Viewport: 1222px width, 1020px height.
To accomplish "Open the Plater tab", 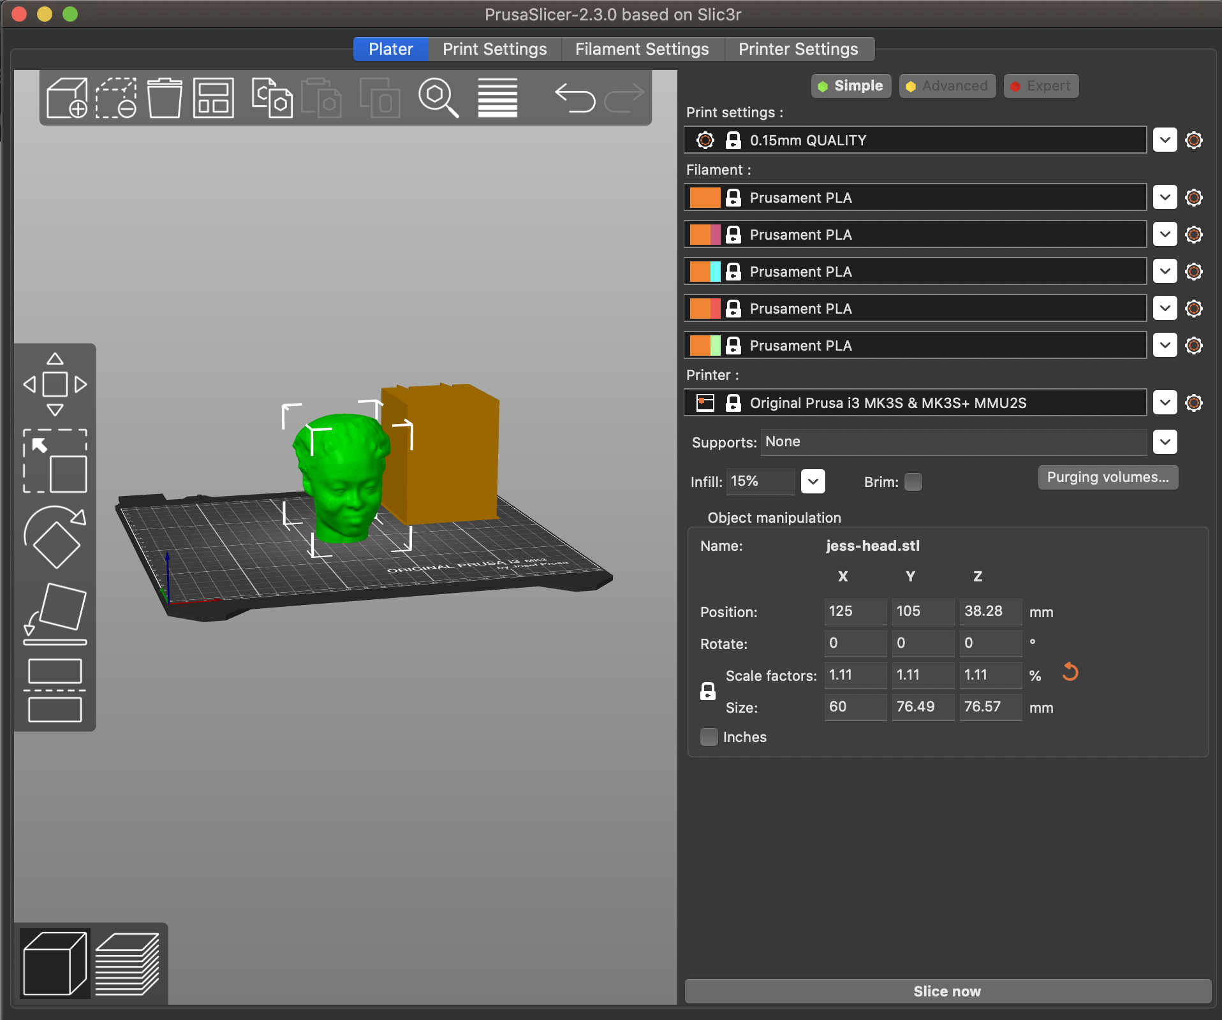I will [x=390, y=49].
